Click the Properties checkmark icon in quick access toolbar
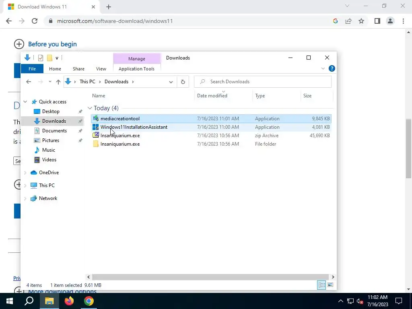This screenshot has height=309, width=412. [x=41, y=58]
